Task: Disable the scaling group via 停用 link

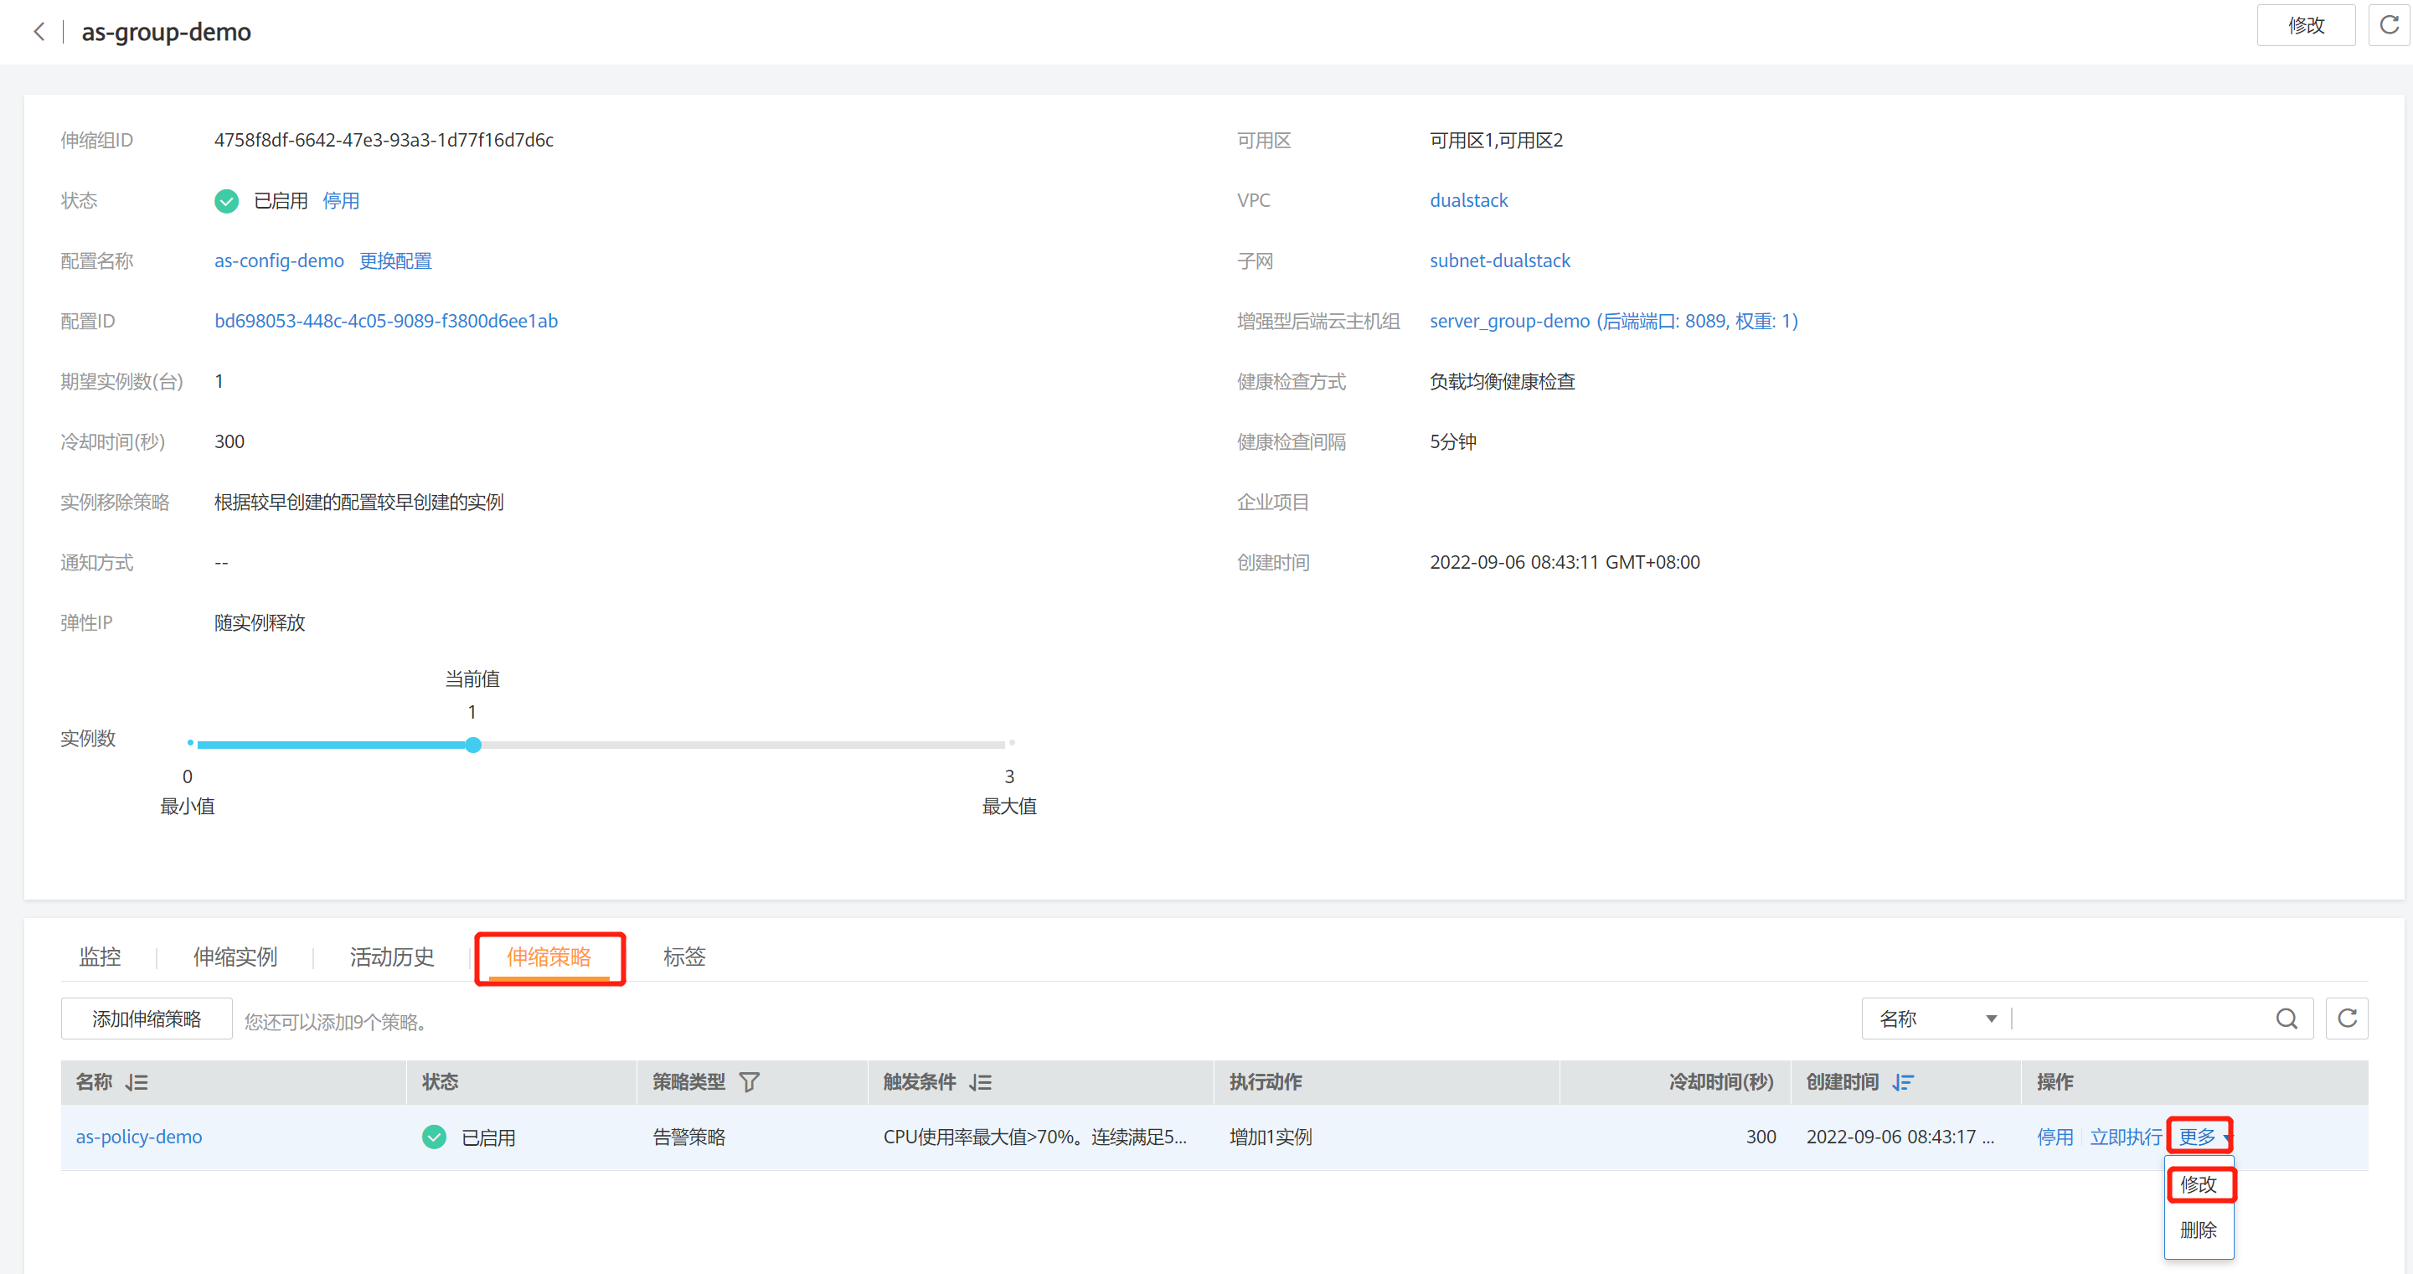Action: click(340, 200)
